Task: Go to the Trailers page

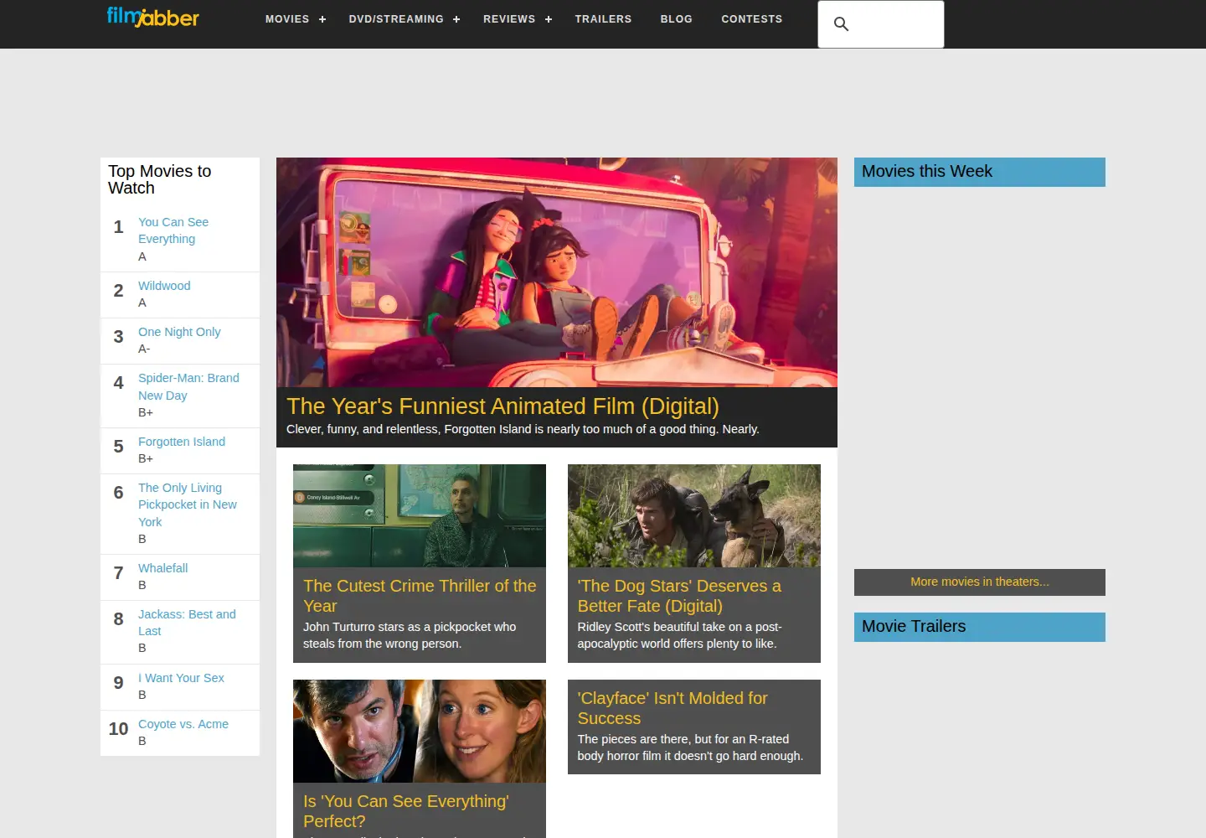Action: point(603,19)
